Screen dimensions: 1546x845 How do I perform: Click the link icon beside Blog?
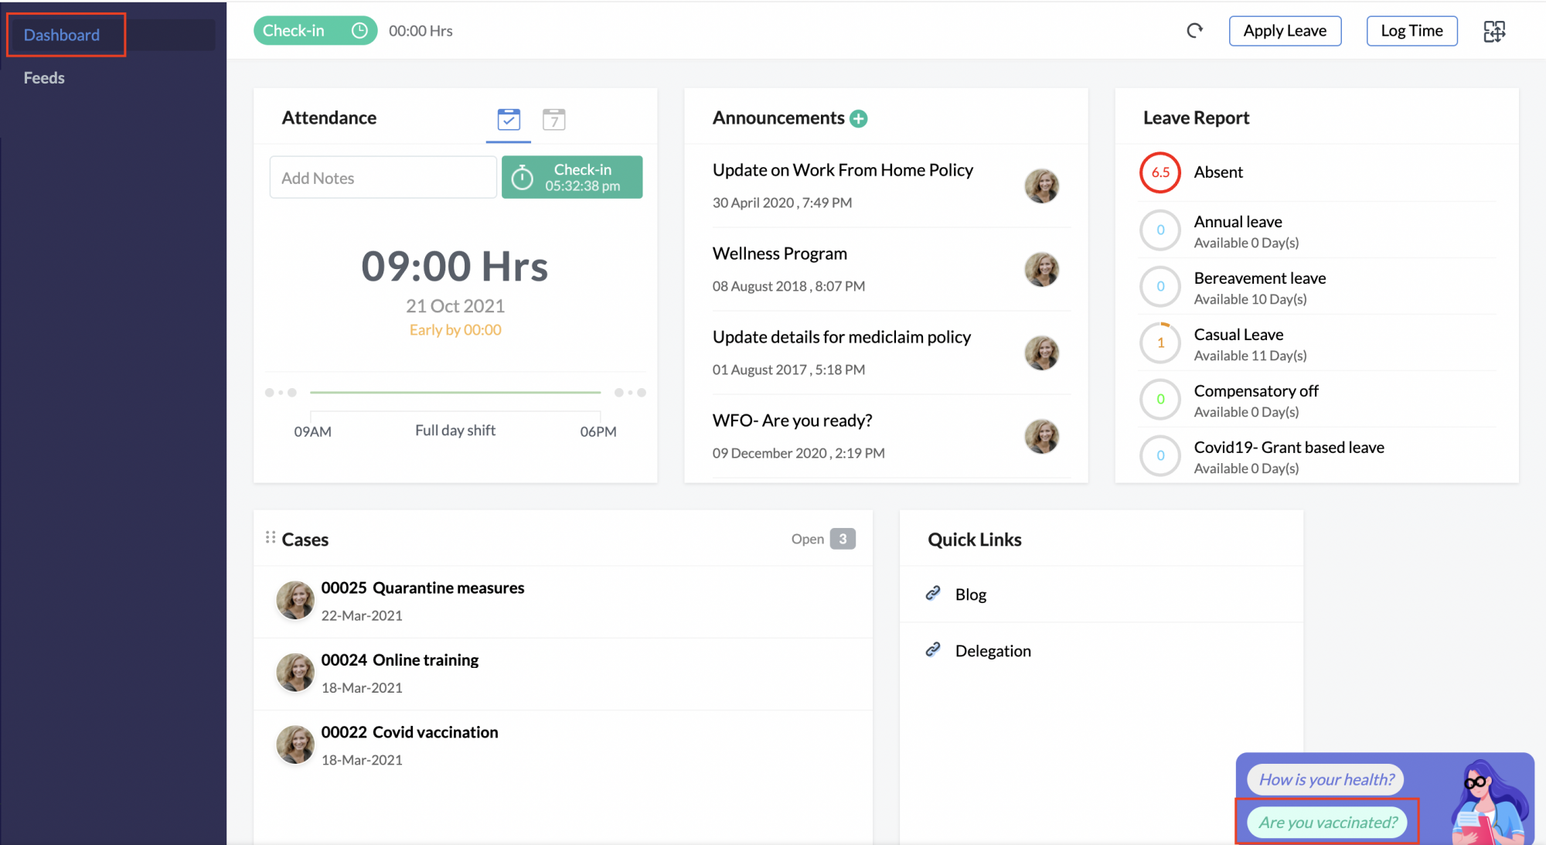pos(935,594)
